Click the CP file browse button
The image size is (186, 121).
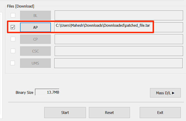point(35,39)
